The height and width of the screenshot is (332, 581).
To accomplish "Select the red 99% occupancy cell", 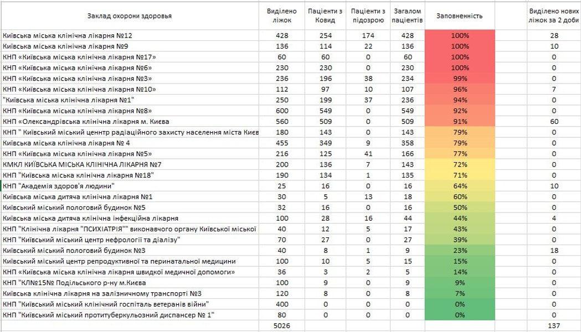I will coord(460,79).
